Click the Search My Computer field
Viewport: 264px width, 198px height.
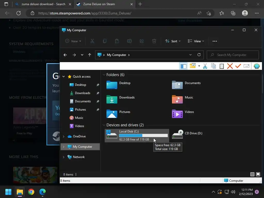tap(233, 55)
